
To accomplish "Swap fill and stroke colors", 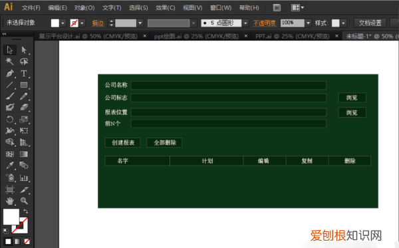I will [x=26, y=211].
